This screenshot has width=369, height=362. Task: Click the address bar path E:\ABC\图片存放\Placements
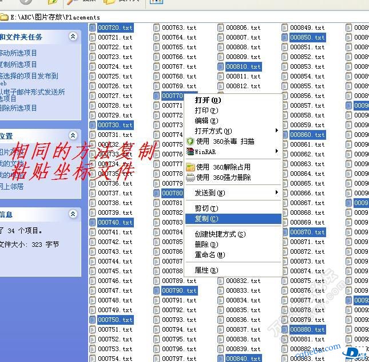(x=55, y=17)
